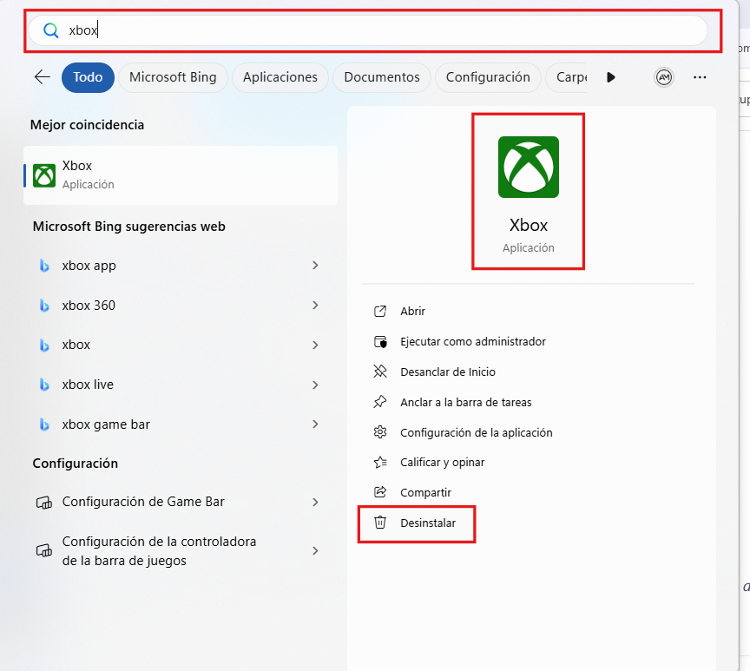Image resolution: width=750 pixels, height=671 pixels.
Task: Click the Xbox app icon in preview pane
Action: tap(528, 167)
